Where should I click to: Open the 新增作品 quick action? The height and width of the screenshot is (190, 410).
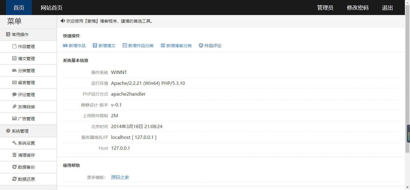[74, 45]
